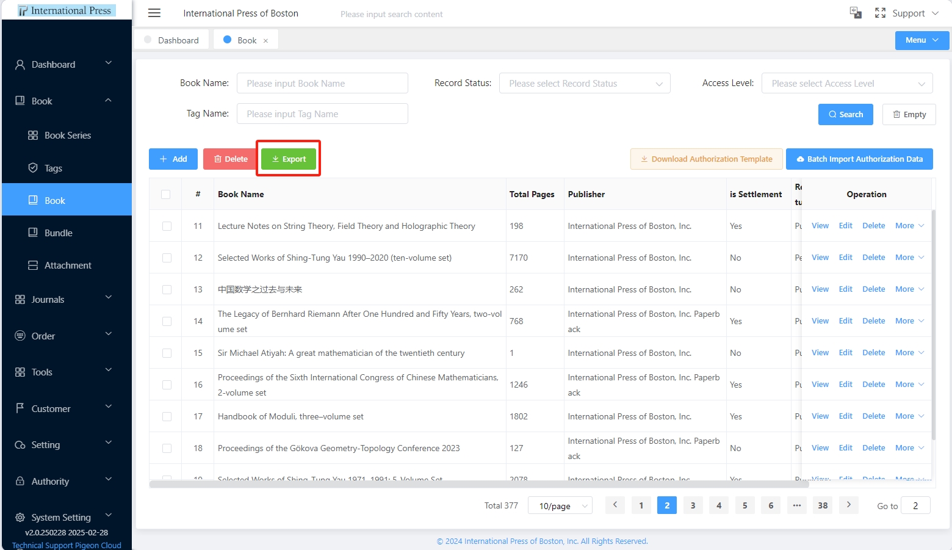Click the International Press logo
The height and width of the screenshot is (550, 952).
[66, 10]
